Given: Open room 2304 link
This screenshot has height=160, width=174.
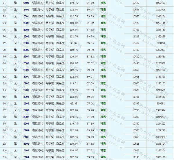Looking at the screenshot, I should point(26,36).
